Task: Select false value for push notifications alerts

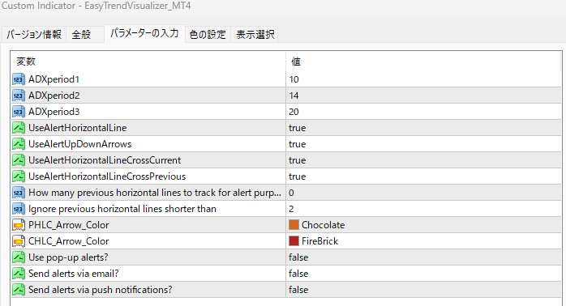Action: click(424, 290)
